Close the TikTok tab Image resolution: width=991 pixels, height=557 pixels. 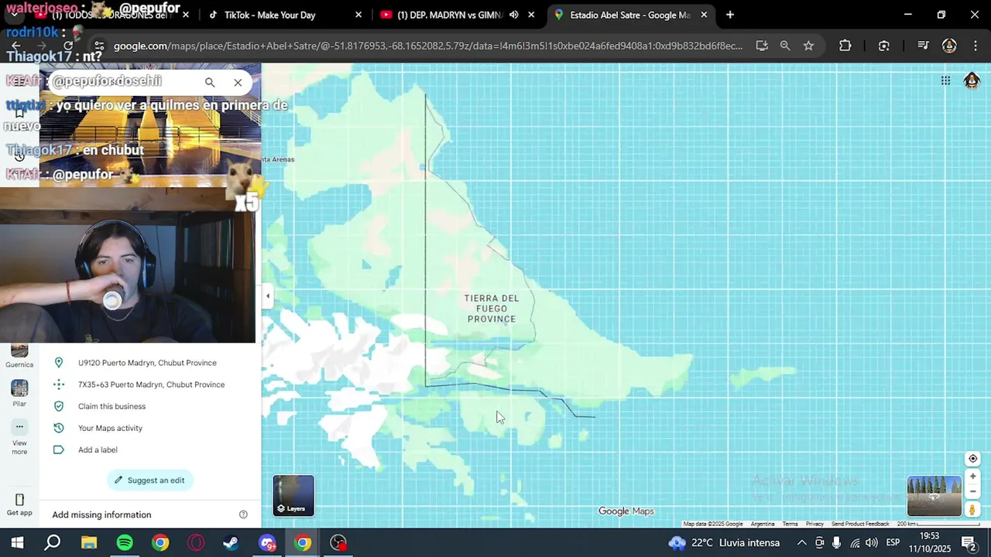(358, 15)
